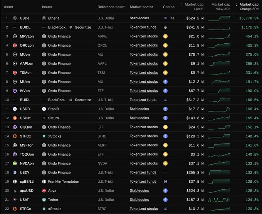Click the USAT asset icon
This screenshot has height=214, width=262.
click(15, 200)
